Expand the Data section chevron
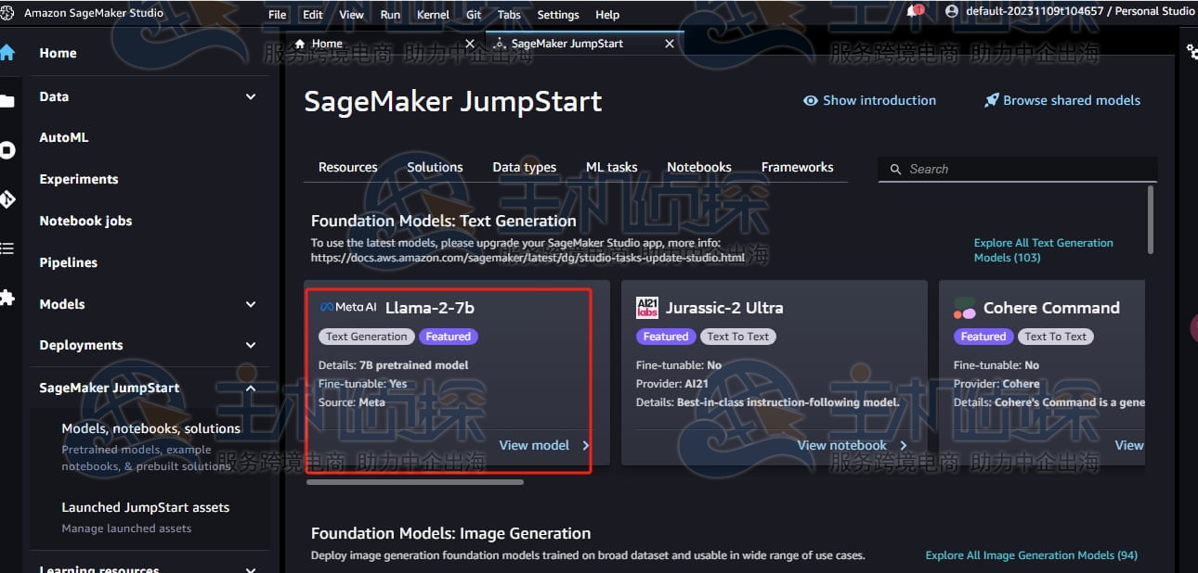Image resolution: width=1198 pixels, height=573 pixels. 251,96
